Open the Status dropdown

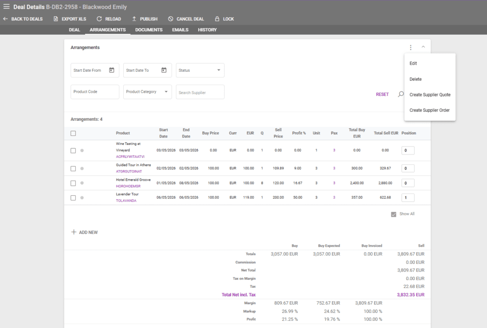coord(200,70)
